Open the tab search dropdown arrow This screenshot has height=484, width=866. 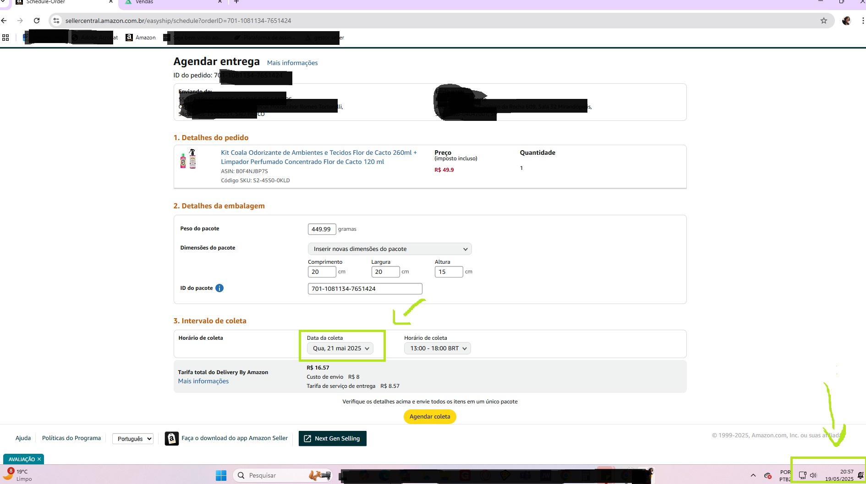(3, 2)
